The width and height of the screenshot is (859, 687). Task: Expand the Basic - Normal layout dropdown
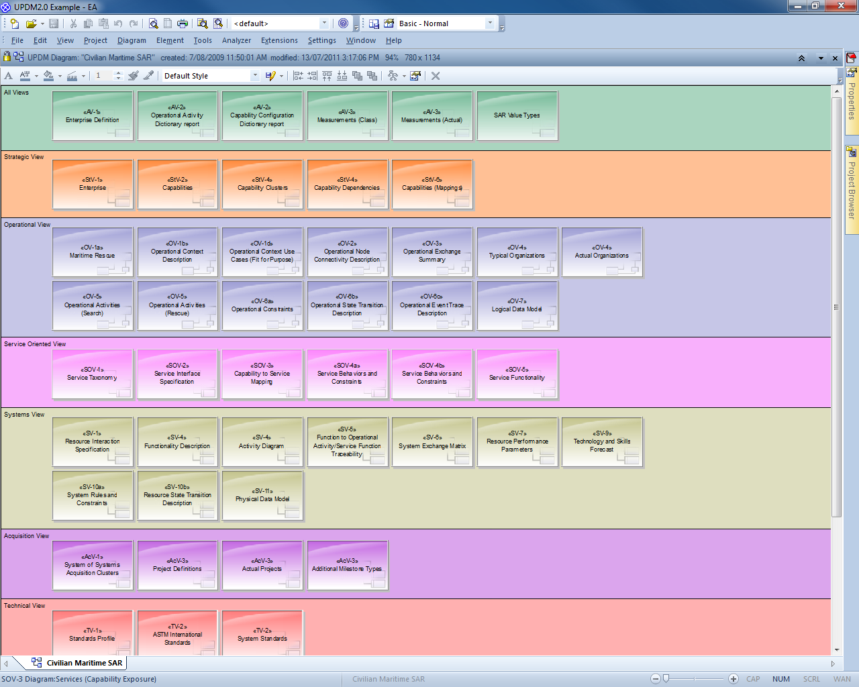(490, 23)
